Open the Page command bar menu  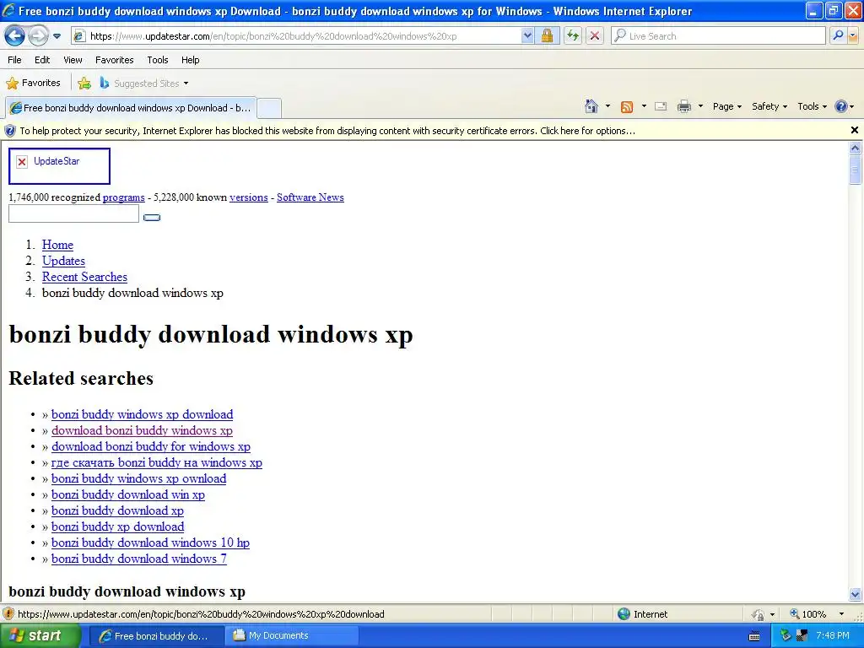pyautogui.click(x=726, y=106)
